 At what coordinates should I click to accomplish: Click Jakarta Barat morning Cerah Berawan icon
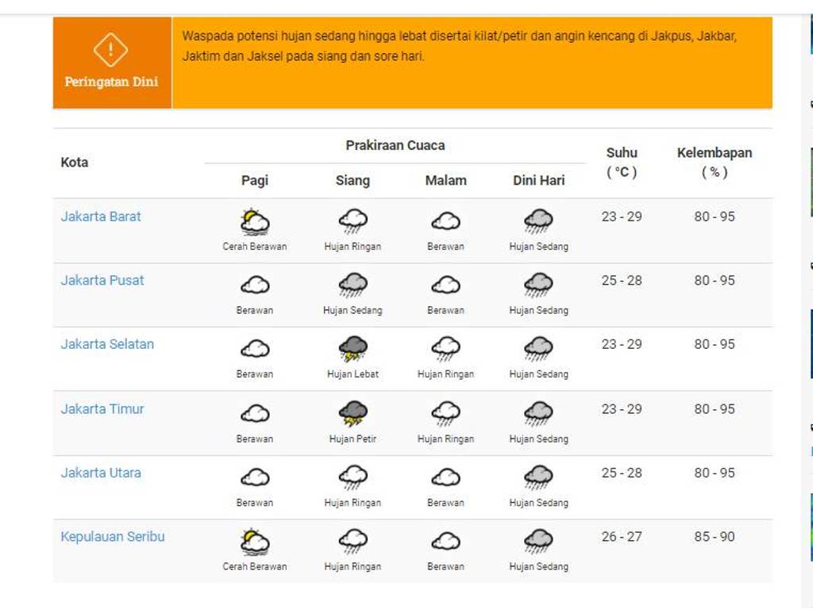pos(255,221)
